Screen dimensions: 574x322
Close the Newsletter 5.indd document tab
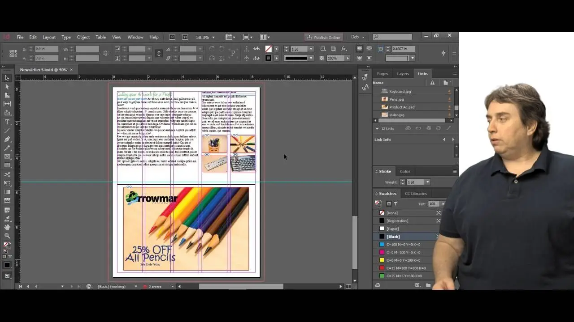tap(71, 69)
